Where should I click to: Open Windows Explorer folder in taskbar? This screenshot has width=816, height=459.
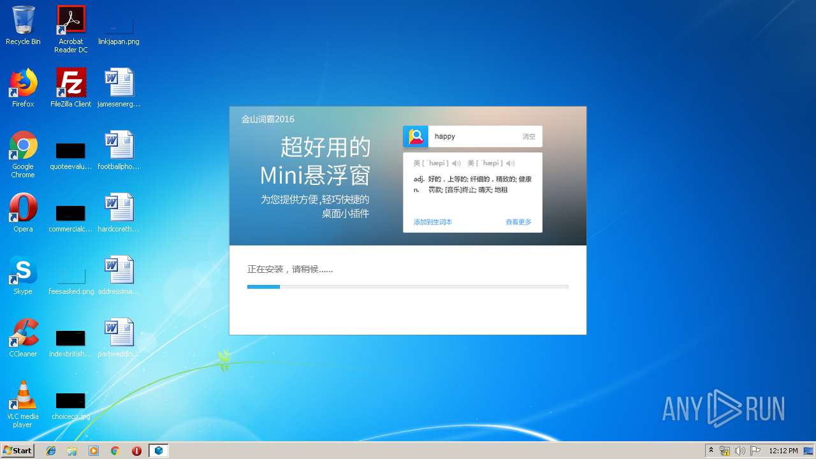72,451
